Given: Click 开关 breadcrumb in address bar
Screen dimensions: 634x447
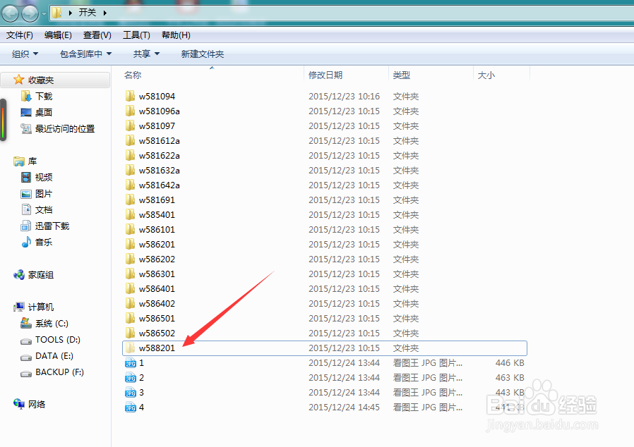Looking at the screenshot, I should coord(88,13).
